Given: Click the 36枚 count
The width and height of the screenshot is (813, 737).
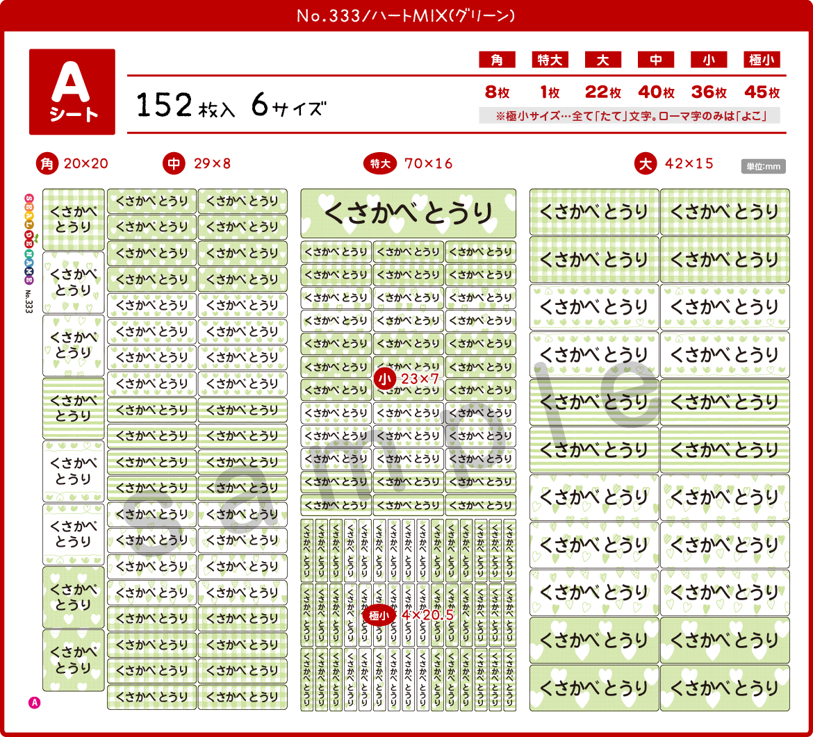Looking at the screenshot, I should point(709,92).
